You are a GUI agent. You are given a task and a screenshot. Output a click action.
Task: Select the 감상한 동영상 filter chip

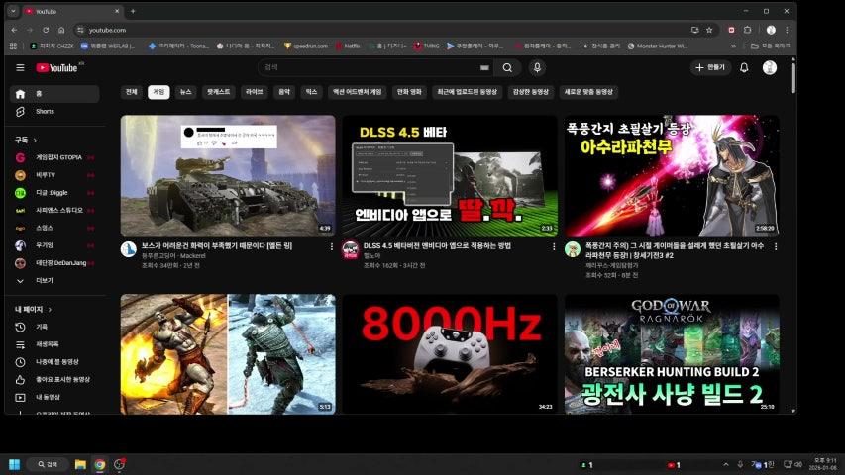(x=530, y=92)
